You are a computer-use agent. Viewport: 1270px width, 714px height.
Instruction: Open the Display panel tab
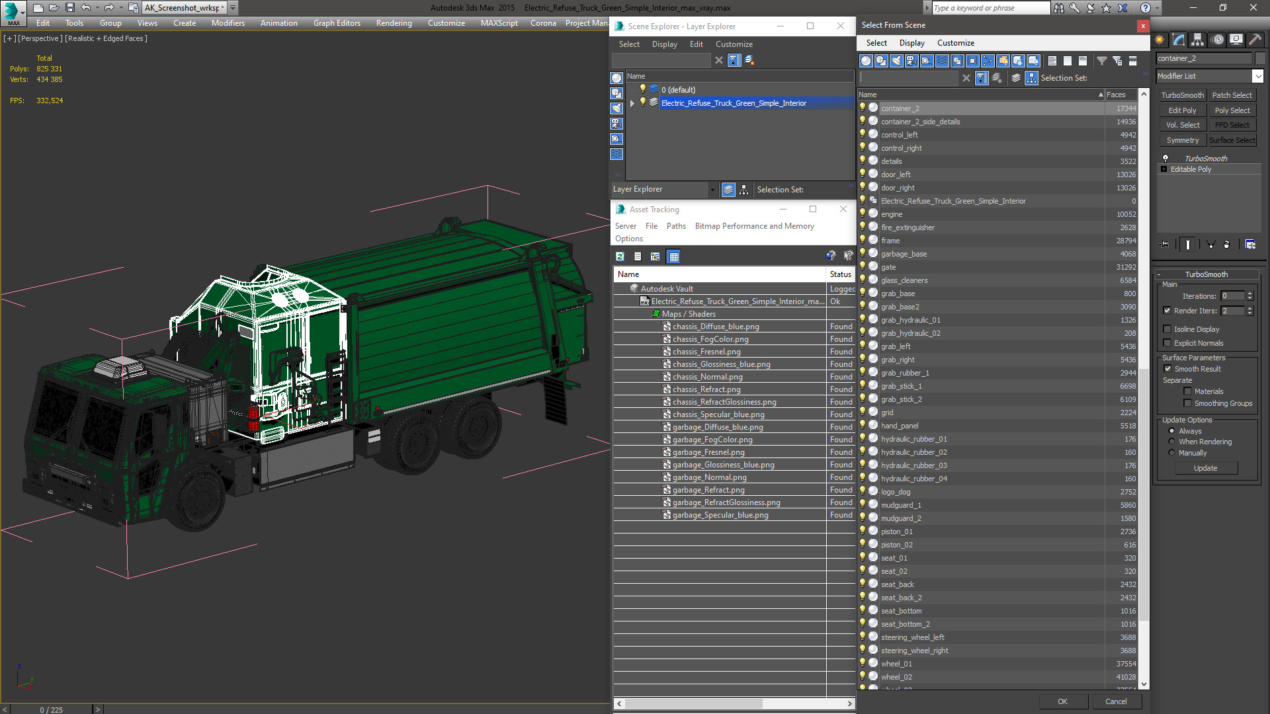[1236, 40]
